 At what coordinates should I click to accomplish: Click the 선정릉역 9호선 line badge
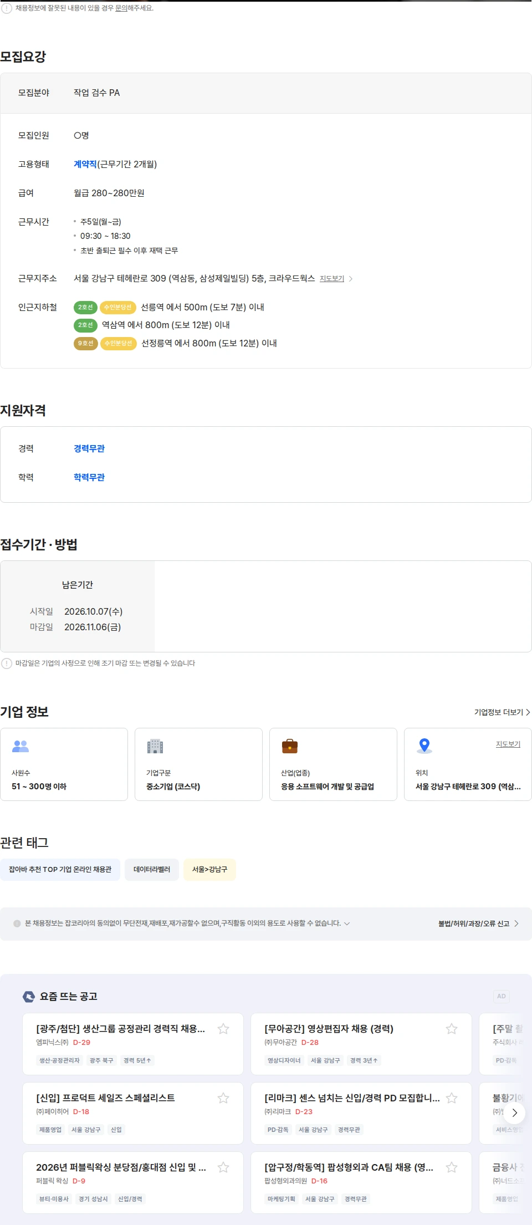click(x=85, y=344)
